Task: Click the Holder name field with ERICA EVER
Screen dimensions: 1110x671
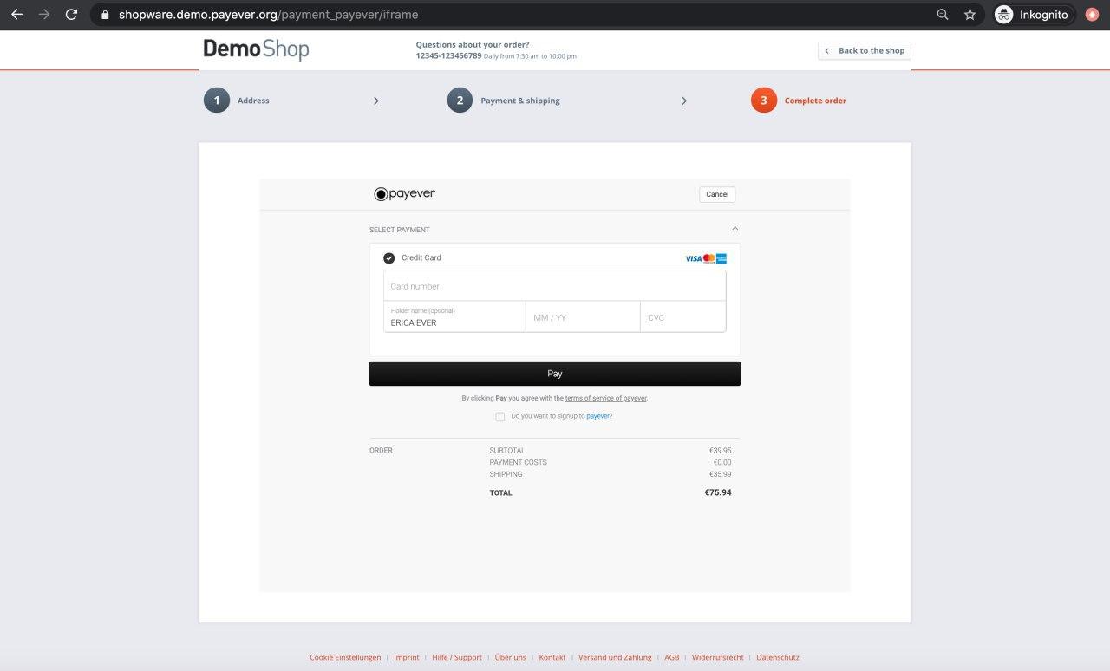Action: pos(454,316)
